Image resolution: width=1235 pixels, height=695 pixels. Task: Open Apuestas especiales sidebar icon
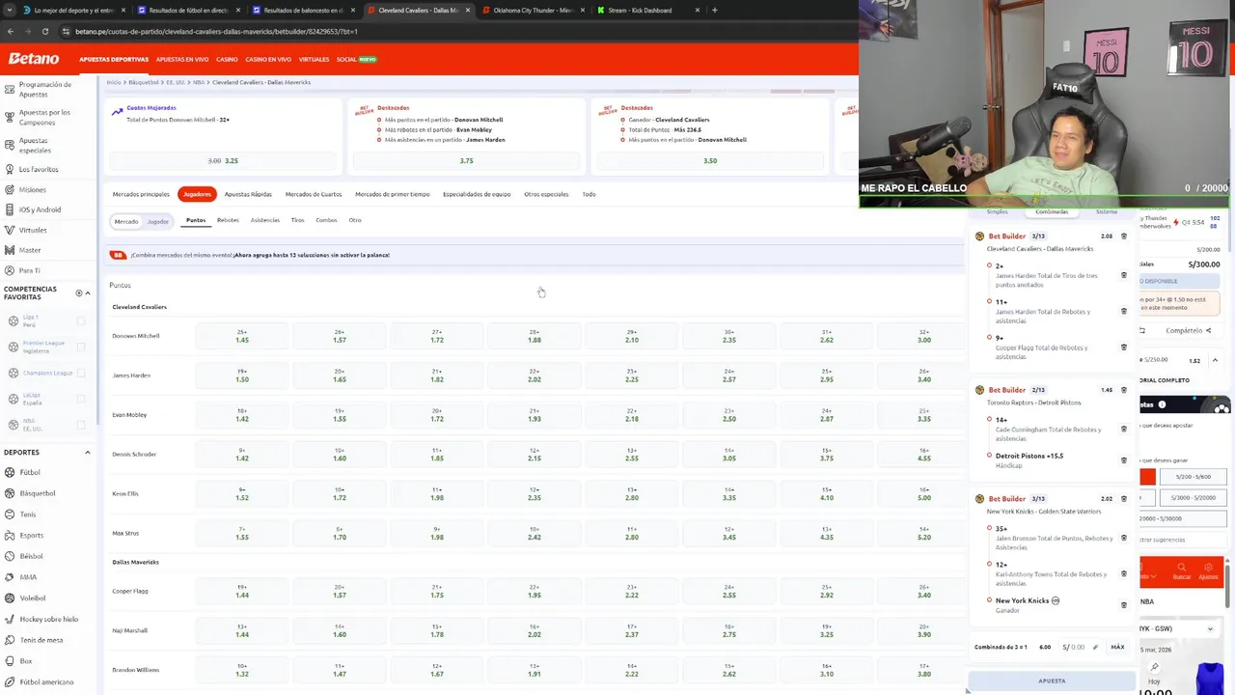click(x=10, y=145)
